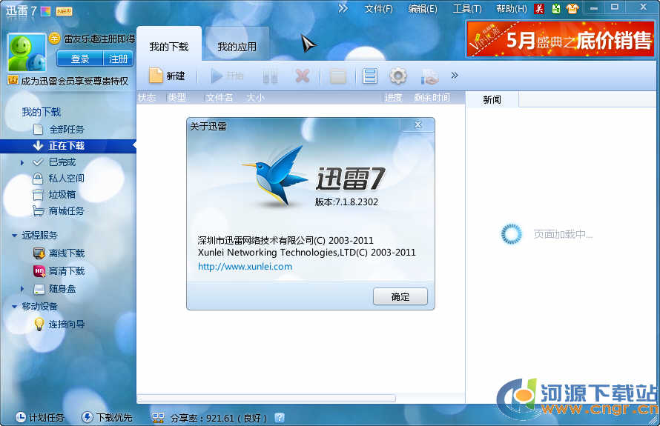This screenshot has width=660, height=426.
Task: Open the 工具(T) menu
Action: coord(466,9)
